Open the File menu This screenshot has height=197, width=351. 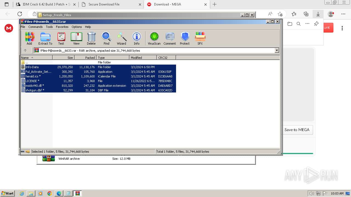(x=23, y=27)
